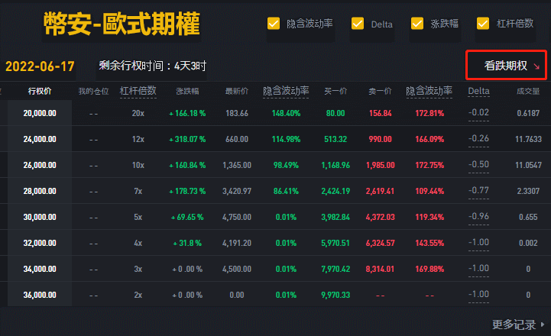Image resolution: width=551 pixels, height=336 pixels.
Task: Select the 2022-06-17 expiry date tab
Action: coord(40,66)
